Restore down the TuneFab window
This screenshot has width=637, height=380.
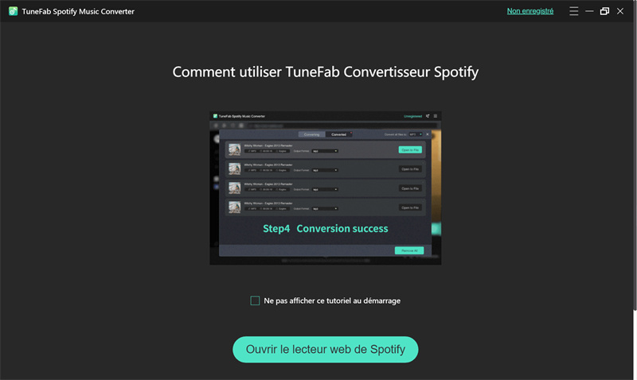[x=604, y=11]
